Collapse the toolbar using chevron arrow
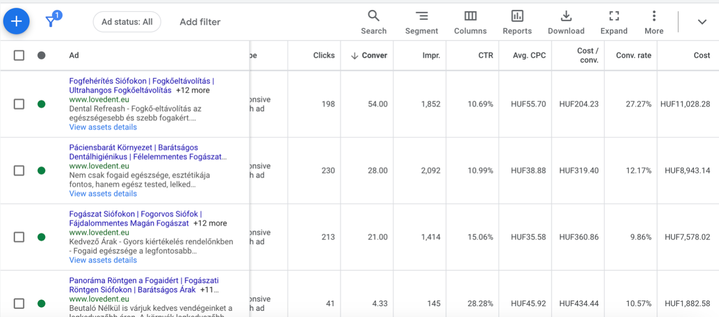The width and height of the screenshot is (719, 317). (x=702, y=22)
